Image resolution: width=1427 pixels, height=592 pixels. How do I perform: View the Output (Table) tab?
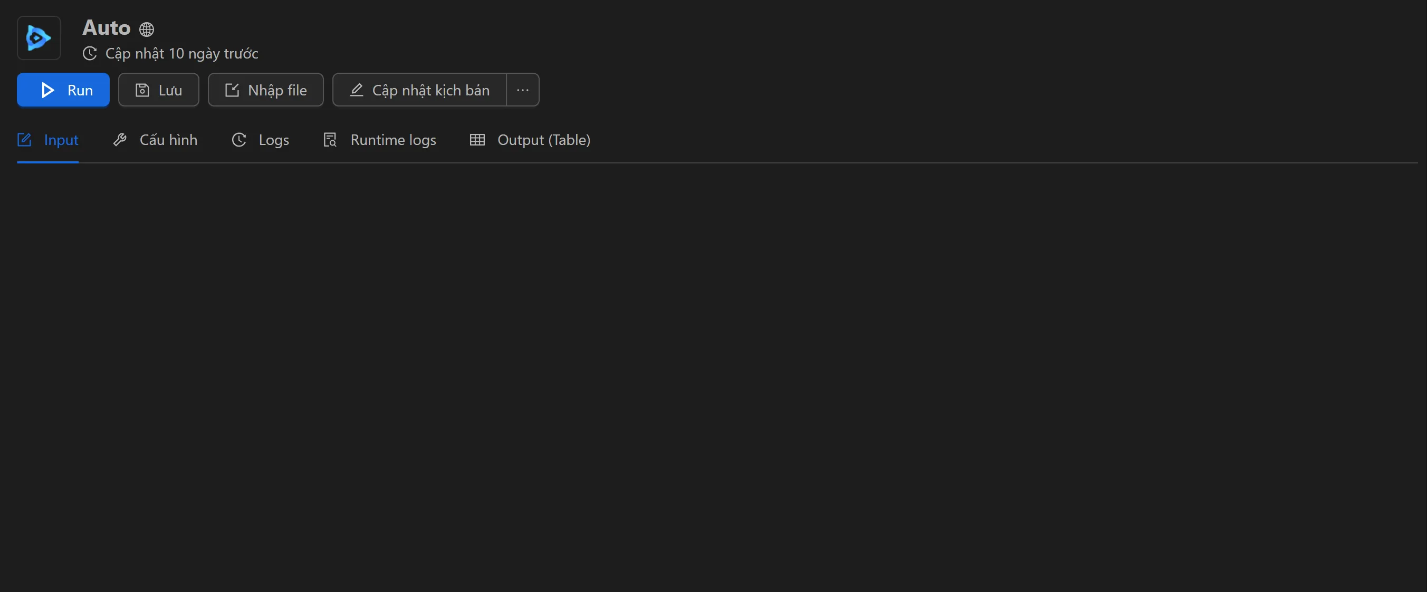pos(543,140)
